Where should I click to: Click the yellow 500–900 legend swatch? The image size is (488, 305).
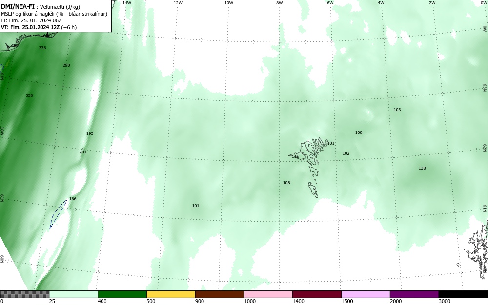click(x=170, y=294)
